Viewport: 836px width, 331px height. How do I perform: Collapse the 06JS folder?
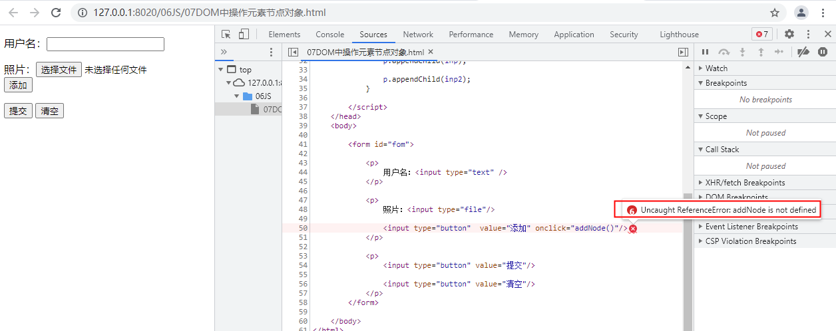[236, 96]
